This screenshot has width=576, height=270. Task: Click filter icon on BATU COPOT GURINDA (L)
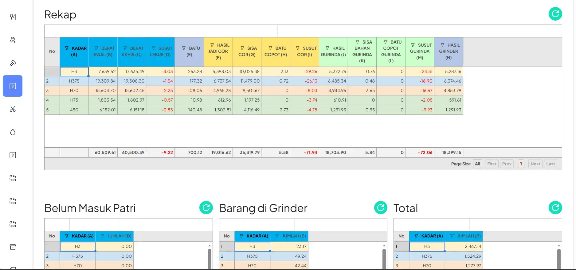[386, 42]
